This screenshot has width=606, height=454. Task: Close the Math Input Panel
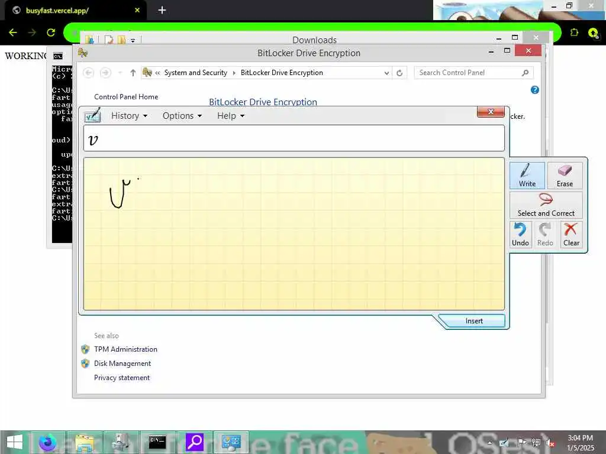[491, 112]
